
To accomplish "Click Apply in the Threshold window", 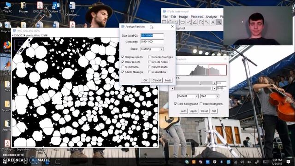I will click(194, 111).
